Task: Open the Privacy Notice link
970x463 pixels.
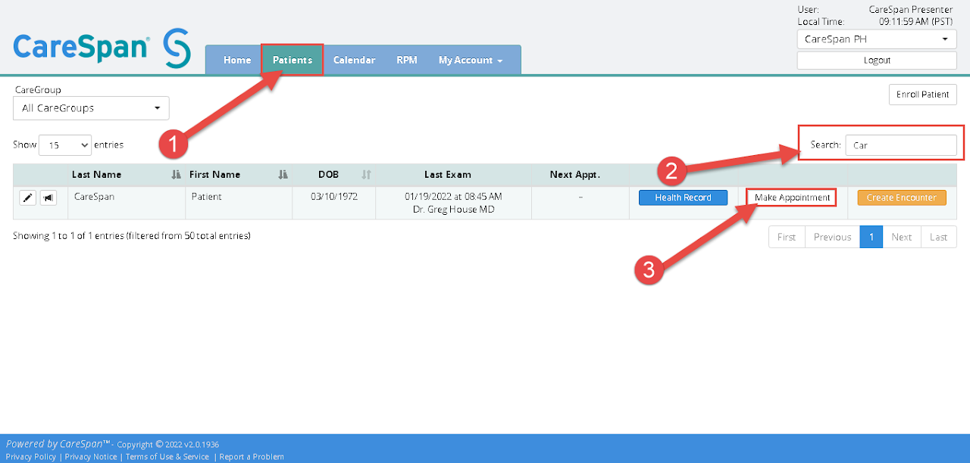Action: pos(91,457)
